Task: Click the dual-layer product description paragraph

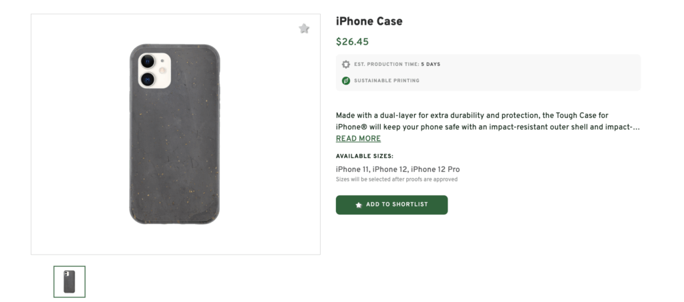Action: (x=472, y=121)
